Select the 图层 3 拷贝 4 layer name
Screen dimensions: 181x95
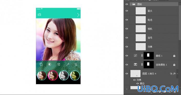pyautogui.click(x=149, y=74)
